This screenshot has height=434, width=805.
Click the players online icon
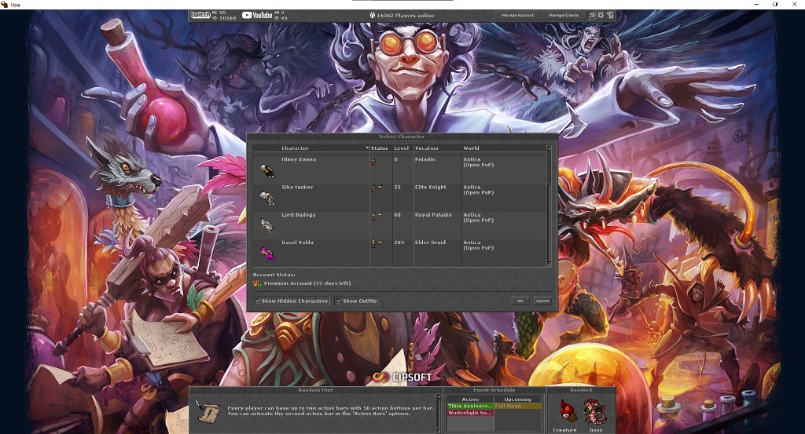pos(371,15)
